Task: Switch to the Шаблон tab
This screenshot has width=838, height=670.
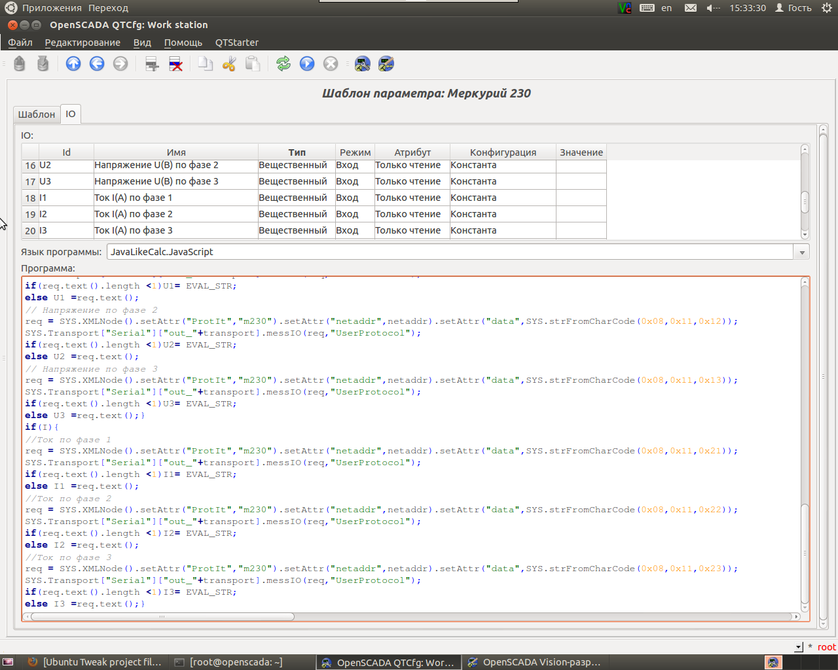Action: click(37, 114)
